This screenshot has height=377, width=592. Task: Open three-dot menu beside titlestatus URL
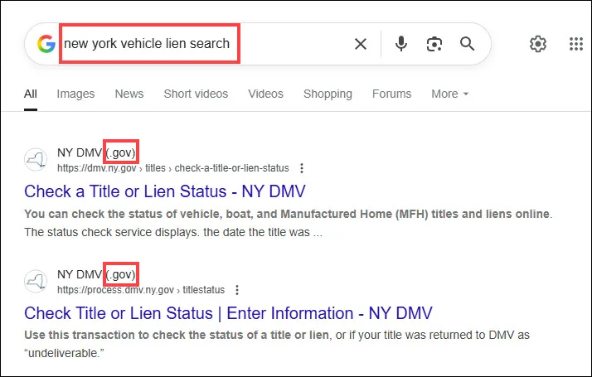tap(237, 290)
